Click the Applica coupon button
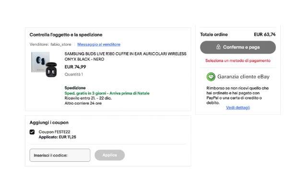The width and height of the screenshot is (307, 192). click(x=110, y=155)
